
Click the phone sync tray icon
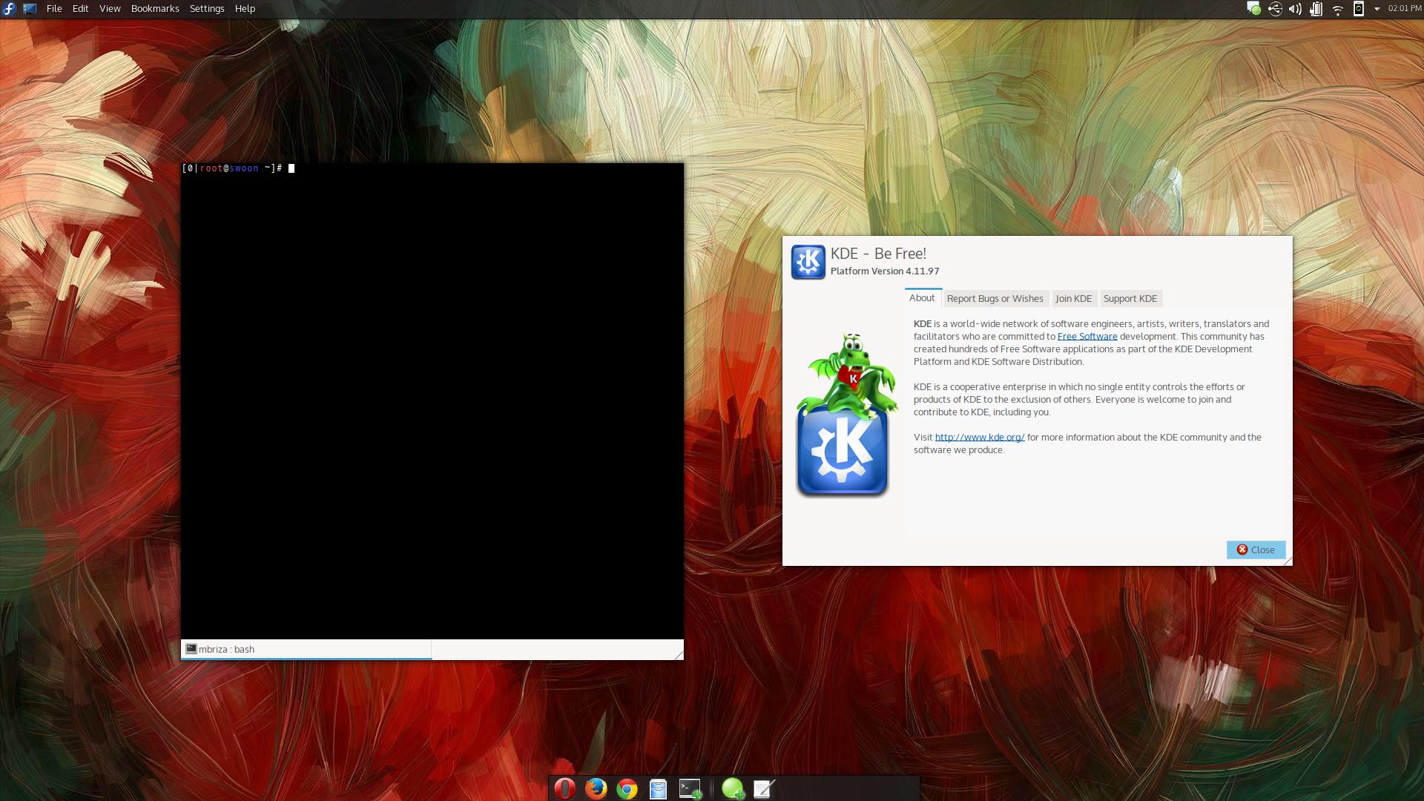click(1359, 9)
